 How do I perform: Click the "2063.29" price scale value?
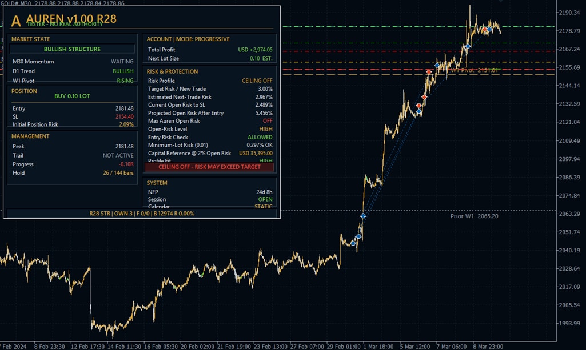[x=569, y=214]
